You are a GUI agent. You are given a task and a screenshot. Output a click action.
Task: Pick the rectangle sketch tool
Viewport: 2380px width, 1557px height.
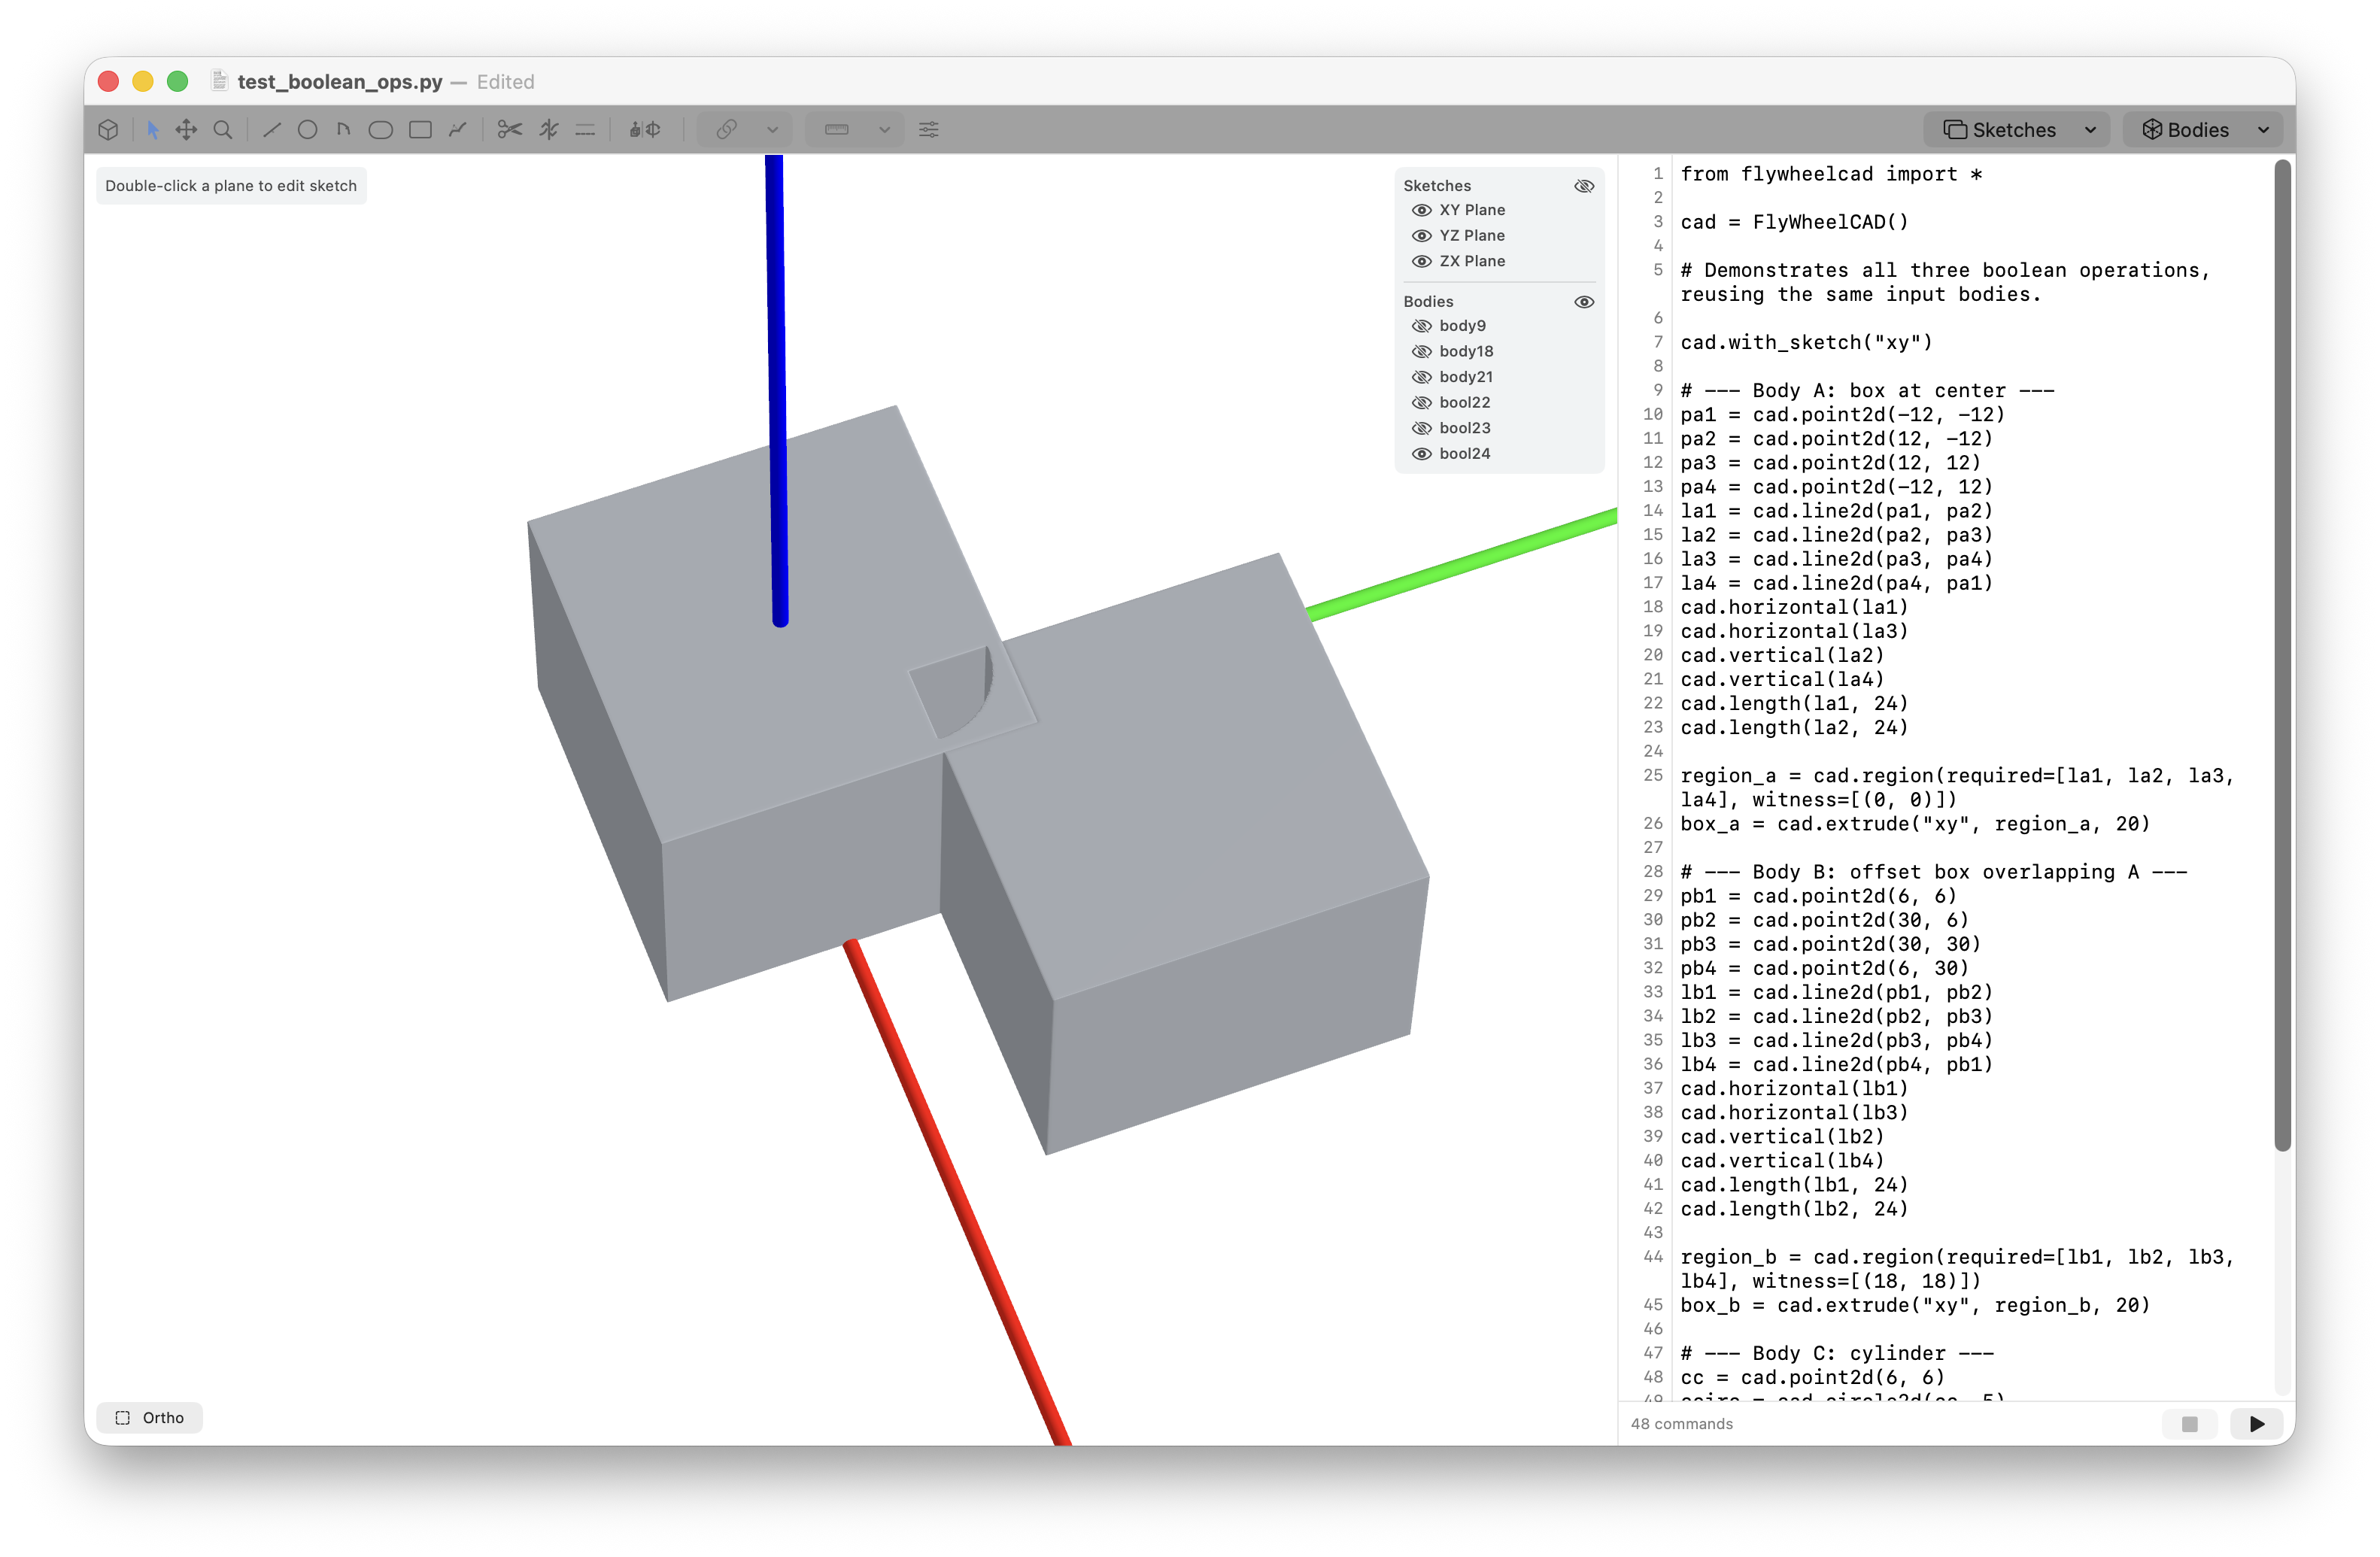[420, 130]
